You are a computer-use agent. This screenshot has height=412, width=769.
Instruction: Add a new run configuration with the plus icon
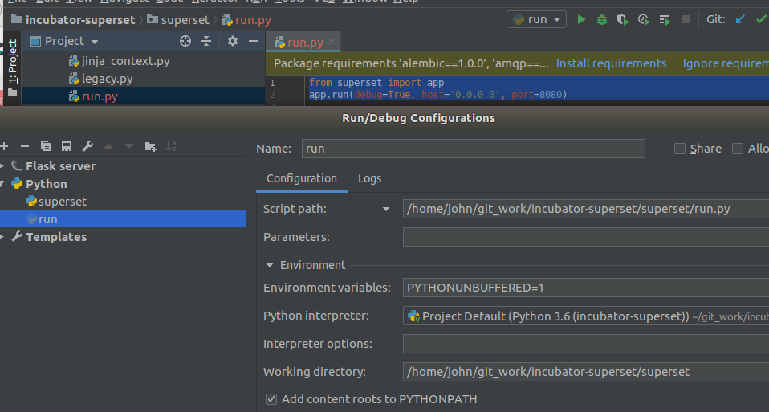(4, 146)
